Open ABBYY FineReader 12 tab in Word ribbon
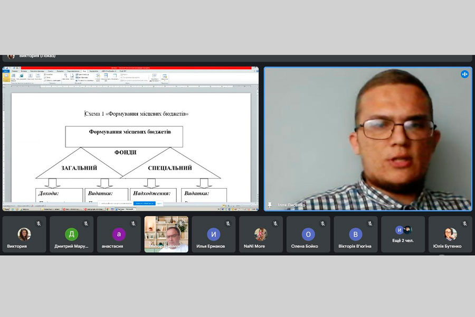Screen dimensions: 475x317 point(109,71)
